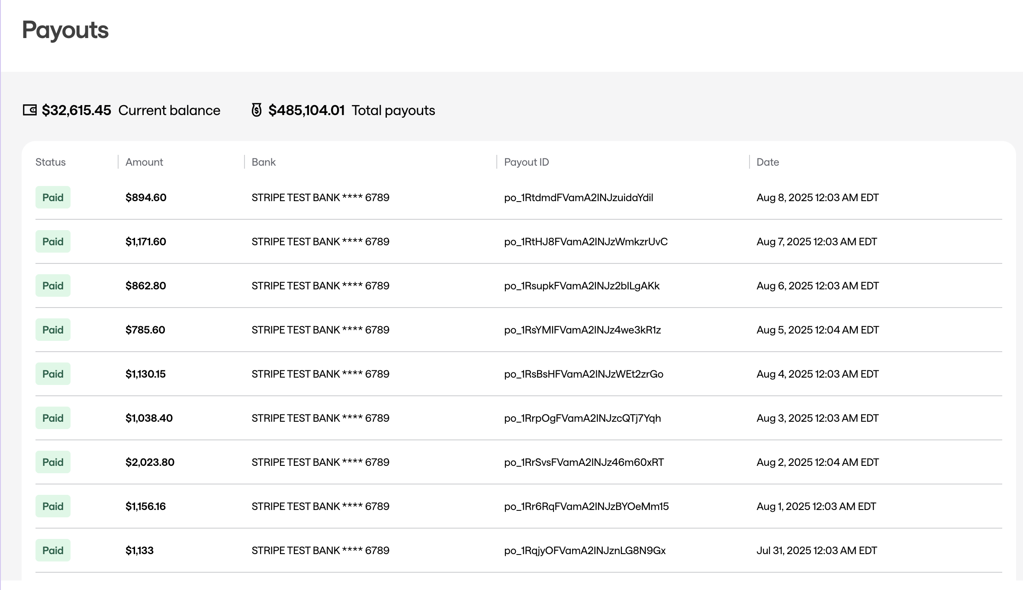Click the Bank column header
This screenshot has width=1023, height=590.
[264, 162]
